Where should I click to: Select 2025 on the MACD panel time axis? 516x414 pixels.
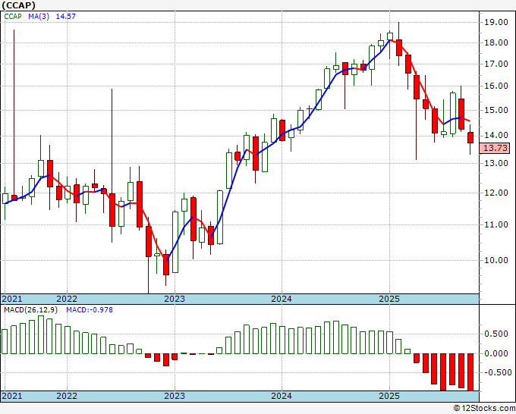389,396
